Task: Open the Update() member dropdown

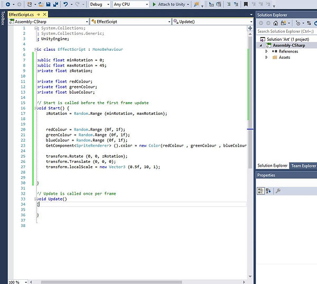Action: pyautogui.click(x=213, y=22)
